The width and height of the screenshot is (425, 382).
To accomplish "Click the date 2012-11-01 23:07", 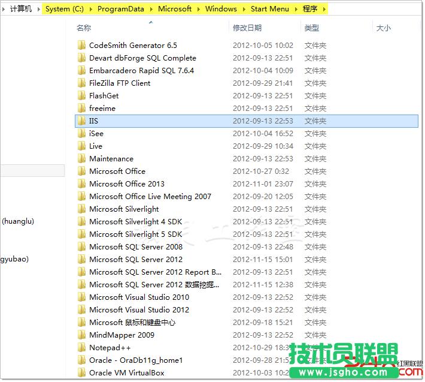I will 263,184.
